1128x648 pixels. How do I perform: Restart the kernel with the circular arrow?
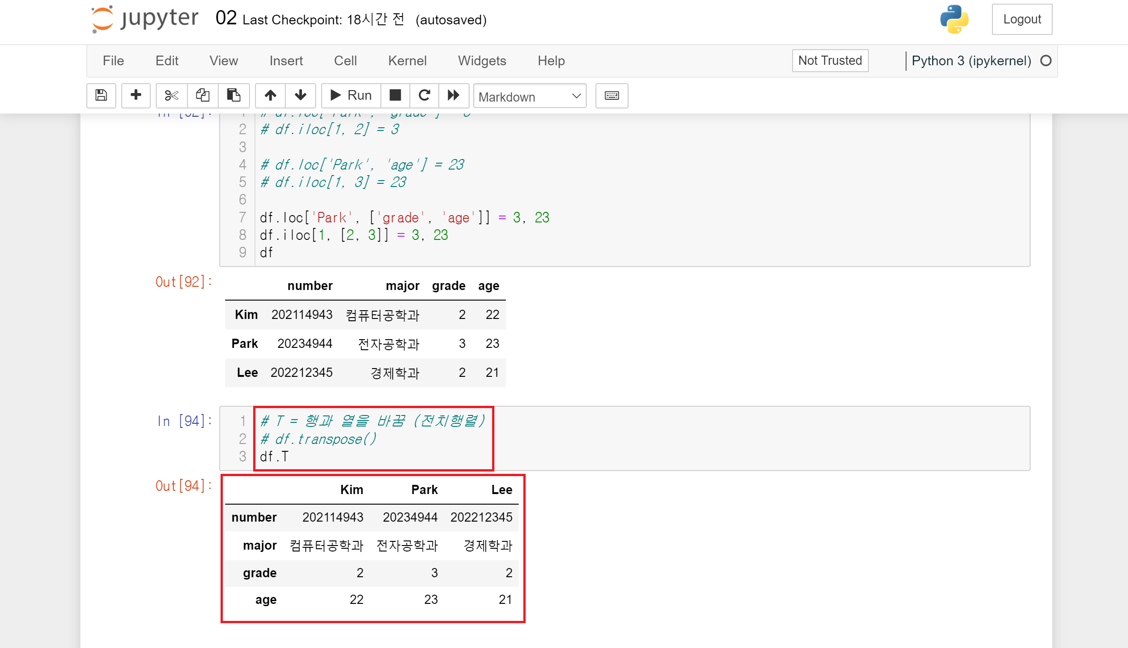(x=424, y=96)
